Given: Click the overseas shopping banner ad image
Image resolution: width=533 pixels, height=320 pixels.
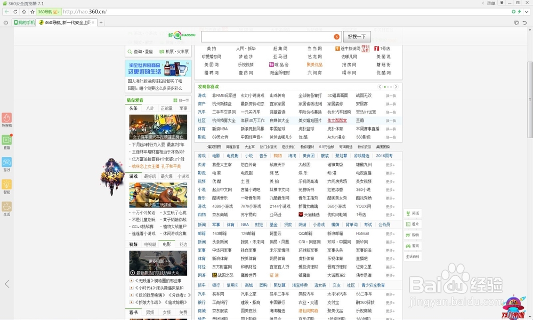Looking at the screenshot, I should [158, 68].
